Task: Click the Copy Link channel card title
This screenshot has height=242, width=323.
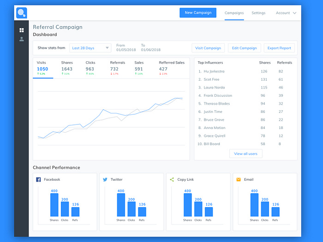Action: [x=185, y=179]
